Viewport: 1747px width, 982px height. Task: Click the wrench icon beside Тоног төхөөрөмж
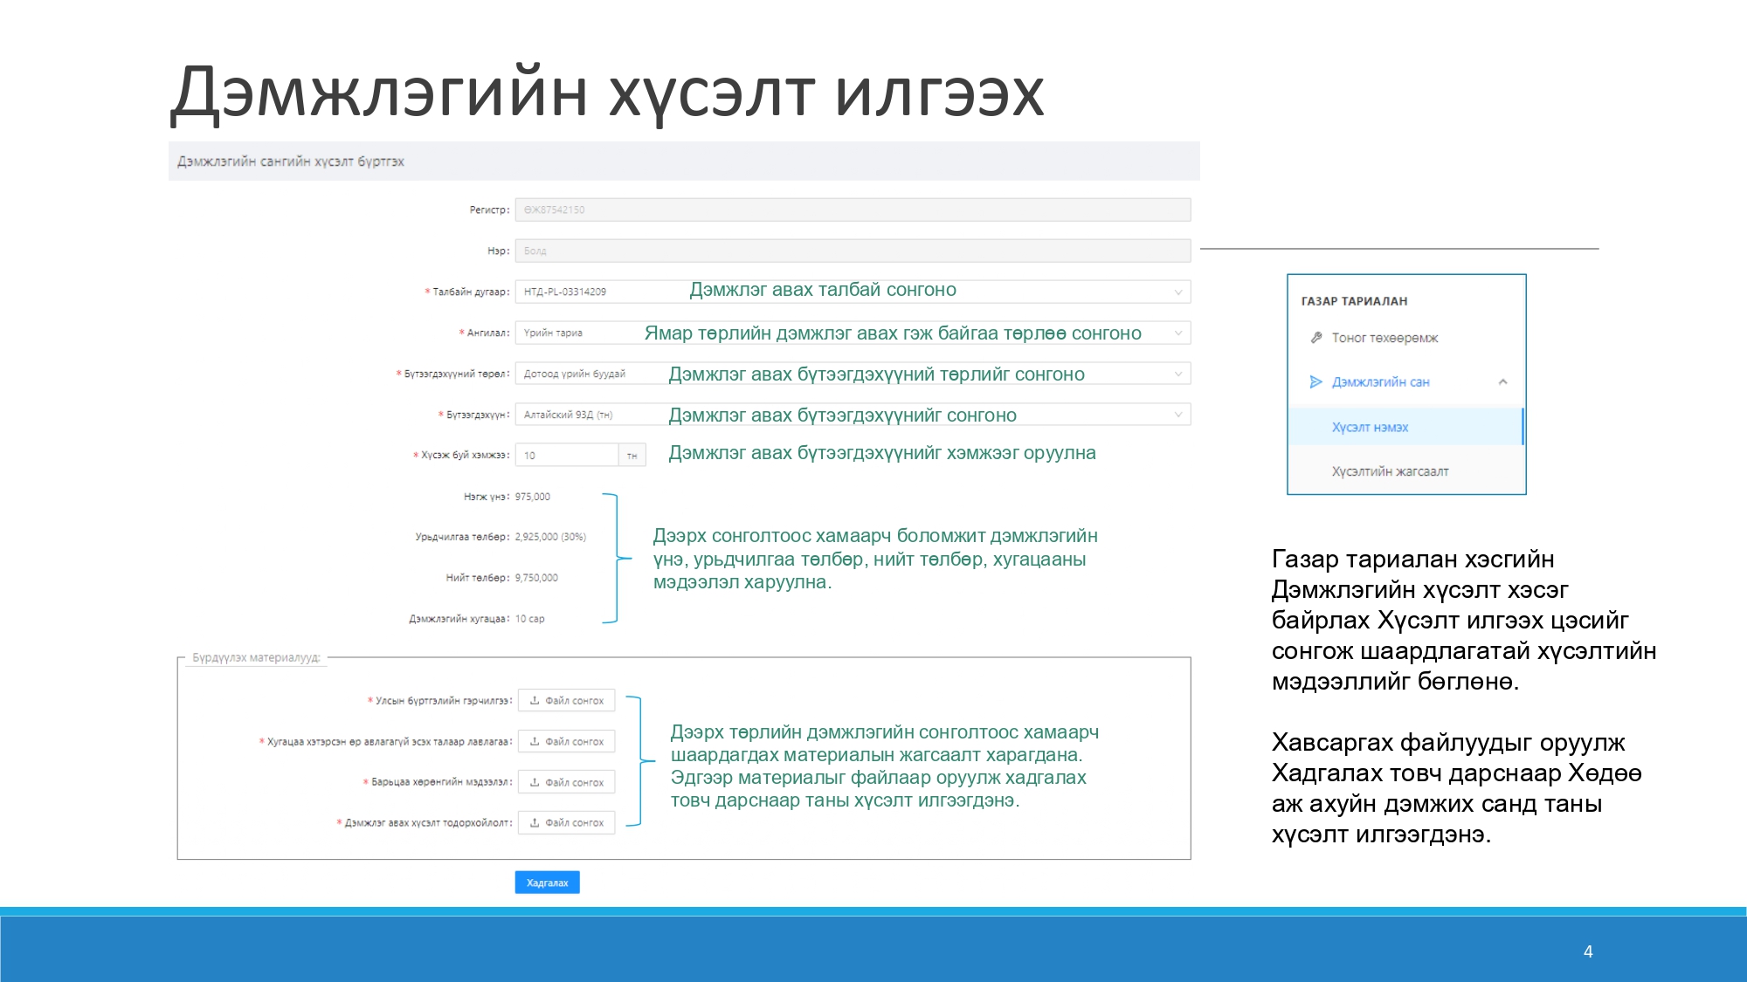1316,338
